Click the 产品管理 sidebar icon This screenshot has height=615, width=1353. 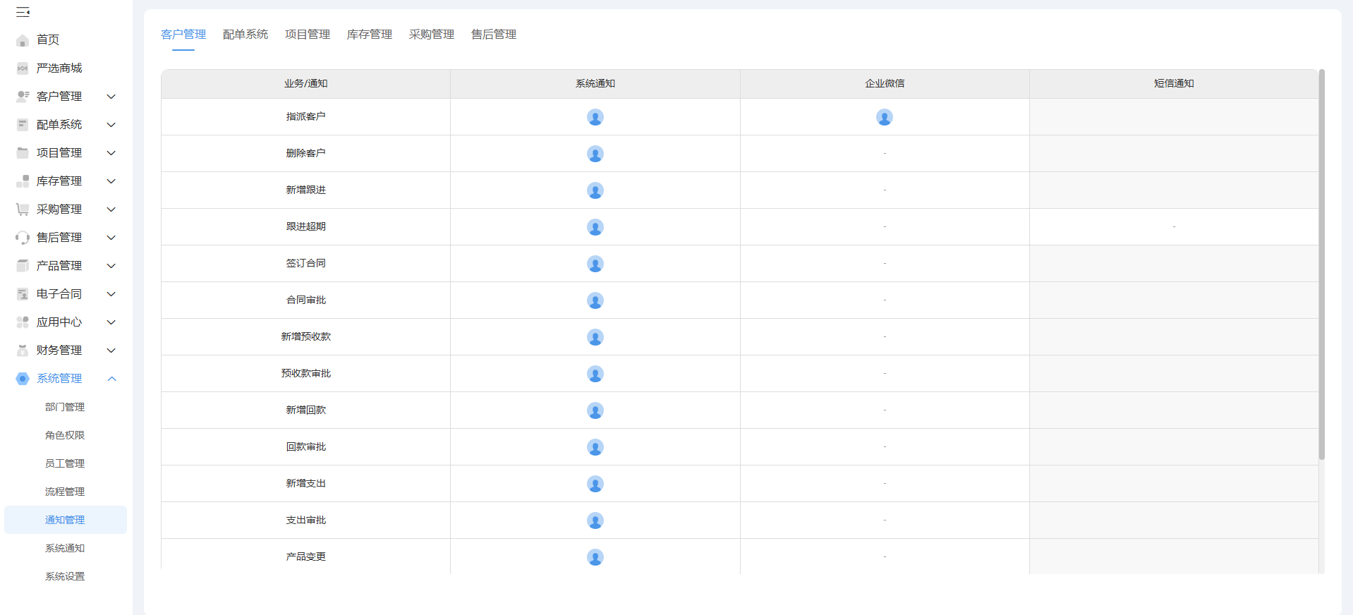(23, 266)
